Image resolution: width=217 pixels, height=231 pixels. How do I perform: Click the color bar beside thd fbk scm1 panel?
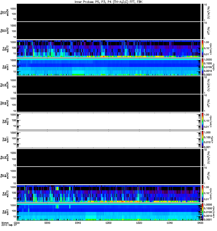(x=203, y=139)
